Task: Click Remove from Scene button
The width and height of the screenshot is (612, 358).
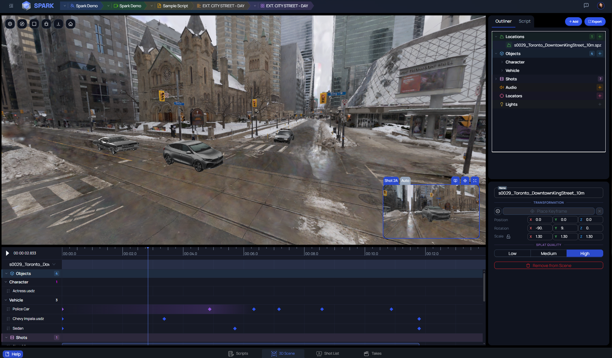Action: tap(548, 265)
